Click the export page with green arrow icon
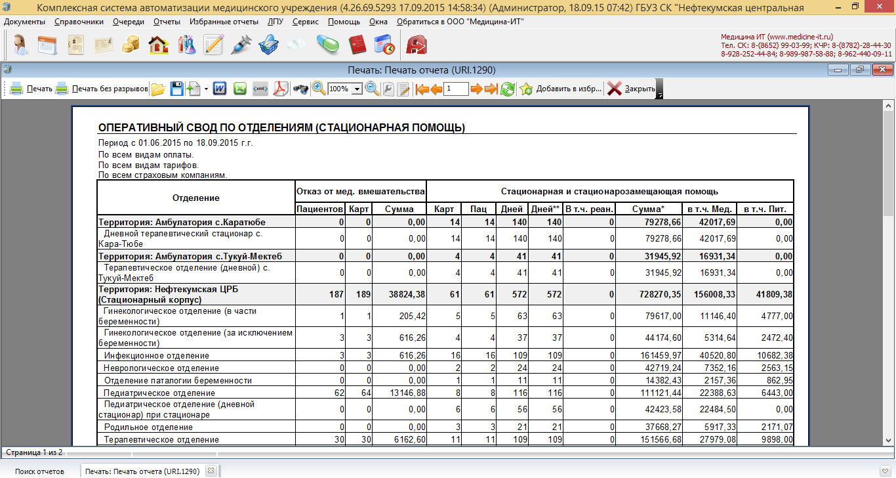896x478 pixels. coord(194,89)
